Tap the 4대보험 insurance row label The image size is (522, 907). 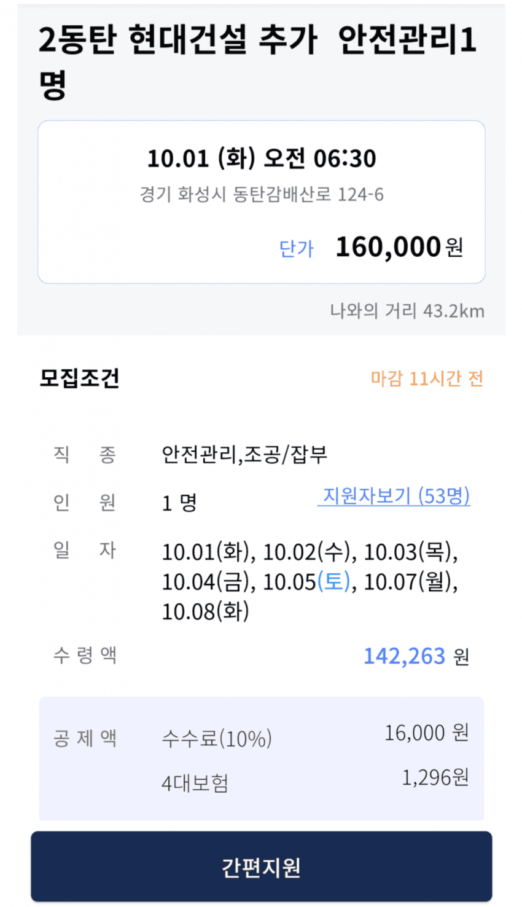[x=195, y=783]
